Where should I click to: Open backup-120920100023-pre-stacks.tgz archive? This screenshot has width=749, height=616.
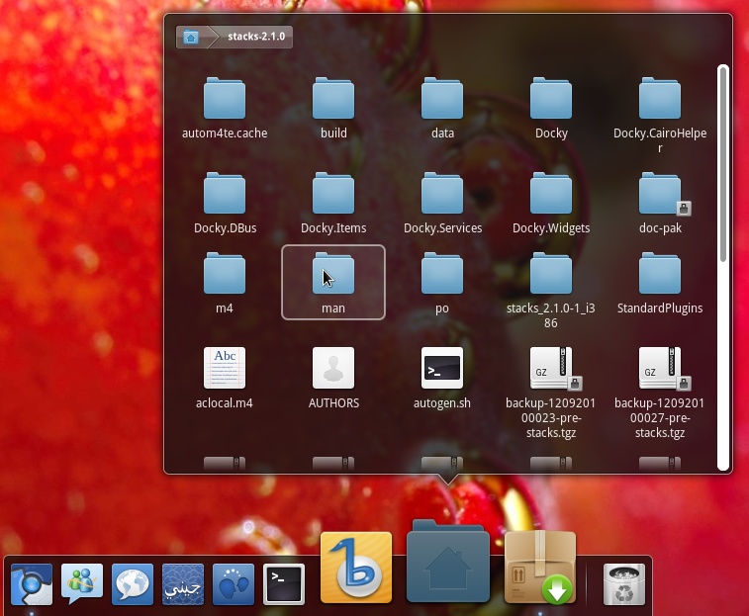coord(551,393)
